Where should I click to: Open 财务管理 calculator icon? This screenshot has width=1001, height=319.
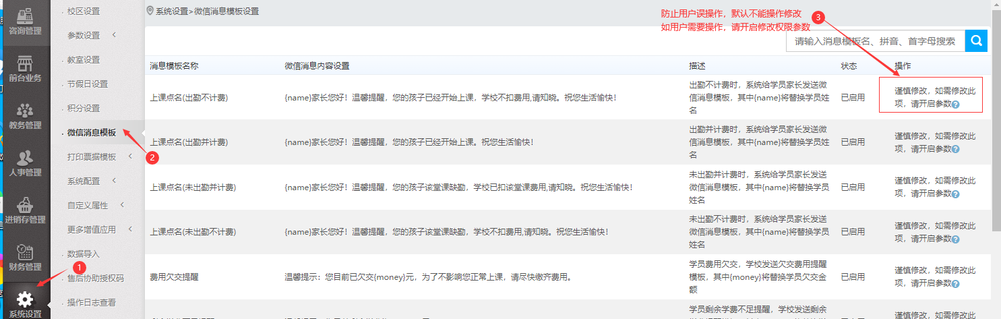coord(25,252)
